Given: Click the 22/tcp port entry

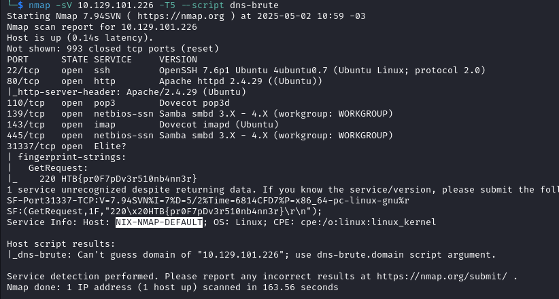Looking at the screenshot, I should click(23, 71).
